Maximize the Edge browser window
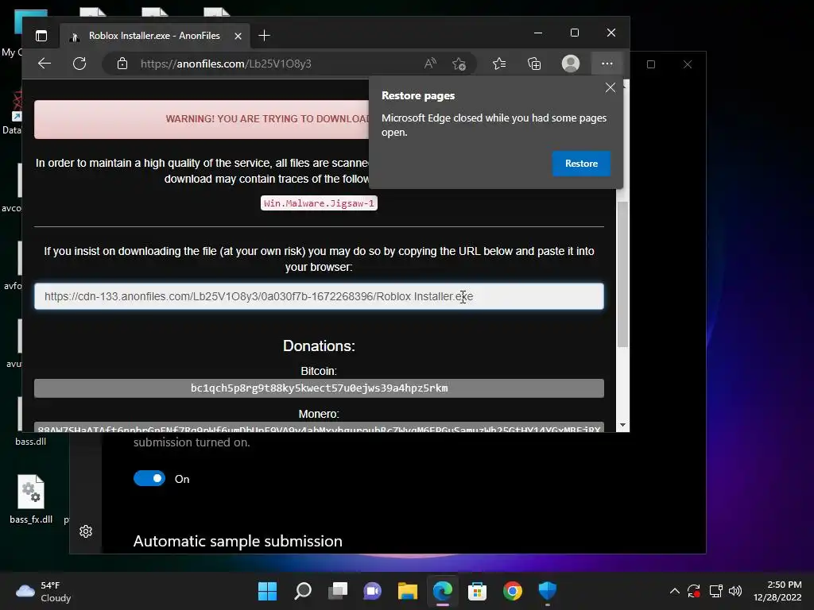This screenshot has width=814, height=610. [574, 33]
